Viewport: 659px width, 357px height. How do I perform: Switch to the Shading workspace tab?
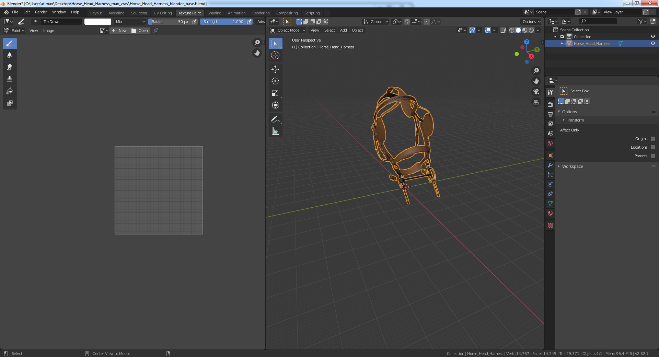click(214, 13)
